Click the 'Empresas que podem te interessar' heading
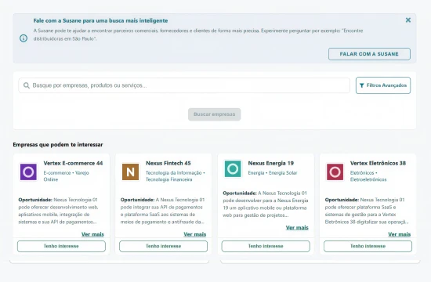431x282 pixels. (58, 145)
